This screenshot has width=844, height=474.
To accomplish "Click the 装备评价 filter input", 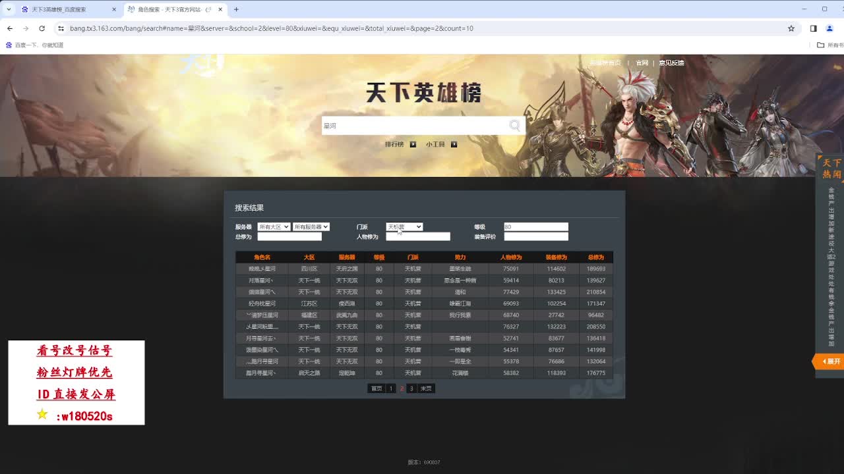I will [x=535, y=236].
